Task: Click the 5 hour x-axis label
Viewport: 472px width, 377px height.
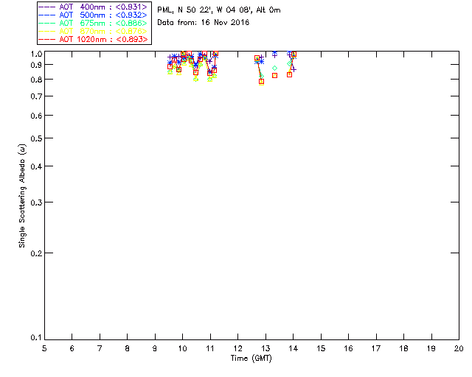Action: (44, 348)
